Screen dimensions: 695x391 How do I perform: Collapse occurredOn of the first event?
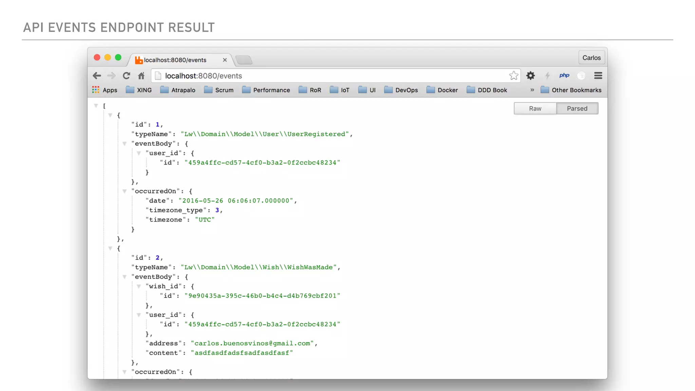point(125,191)
